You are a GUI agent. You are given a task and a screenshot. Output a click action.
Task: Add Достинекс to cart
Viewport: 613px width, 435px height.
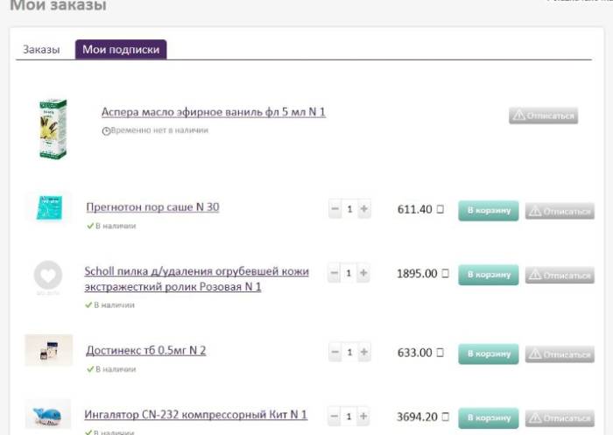click(x=488, y=354)
